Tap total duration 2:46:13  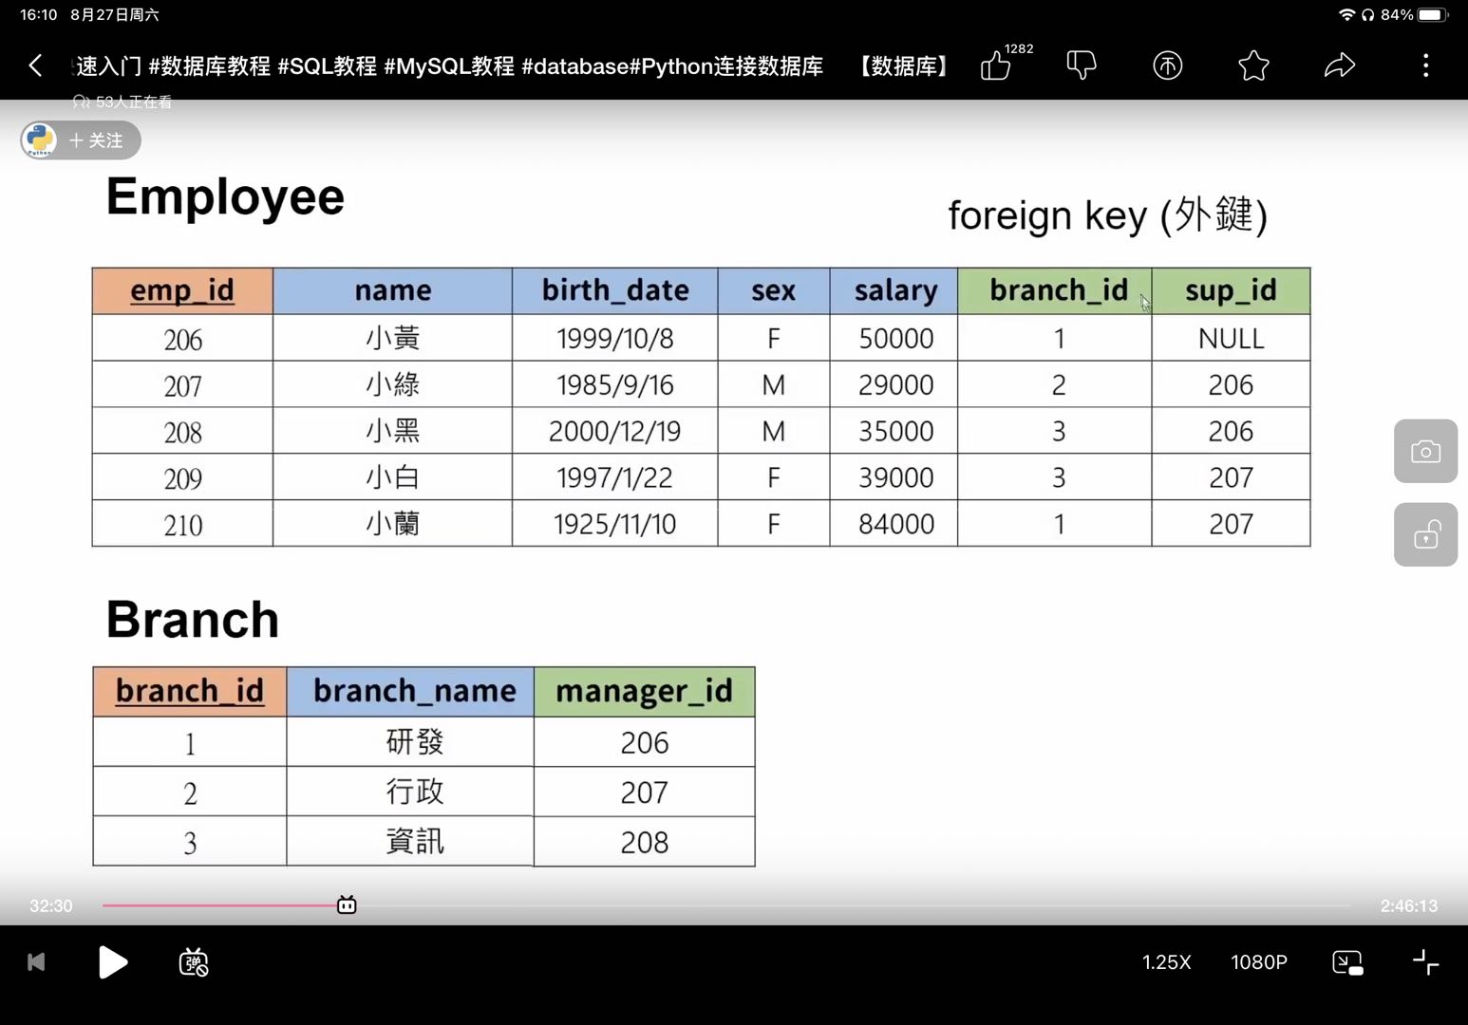click(1408, 906)
